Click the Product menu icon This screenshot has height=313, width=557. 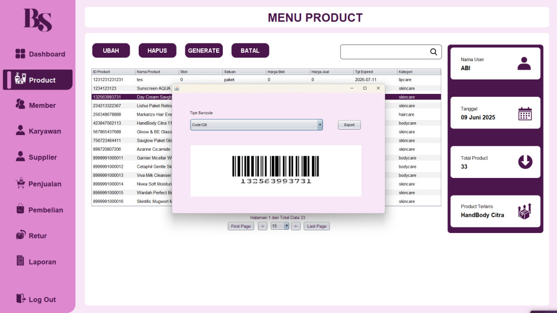coord(20,78)
